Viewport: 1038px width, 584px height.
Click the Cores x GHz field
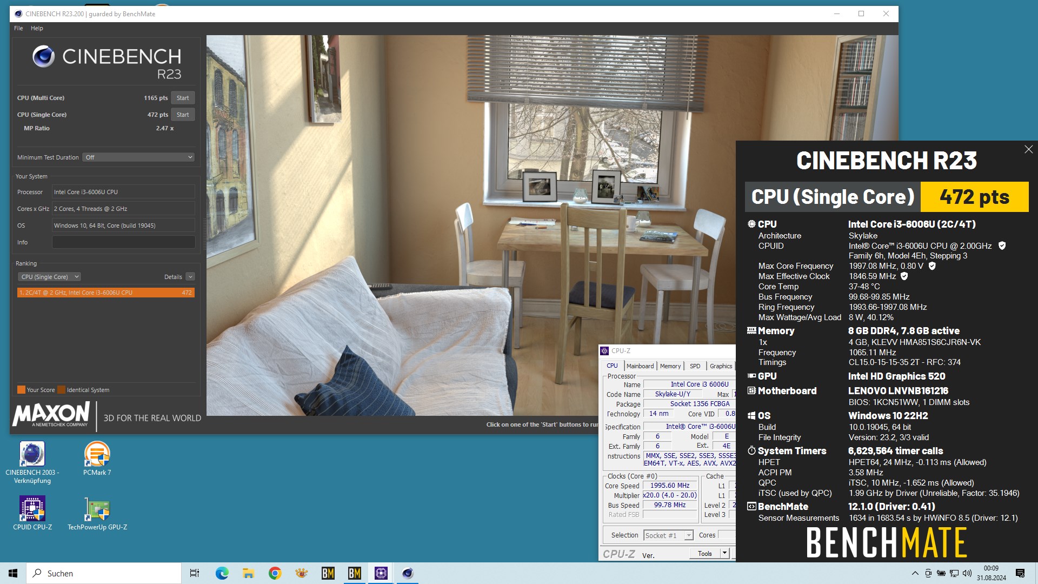coord(123,209)
